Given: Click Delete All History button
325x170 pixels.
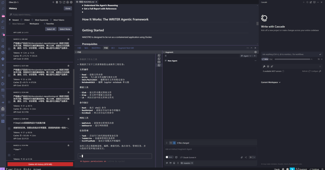Looking at the screenshot, I should pos(40,164).
